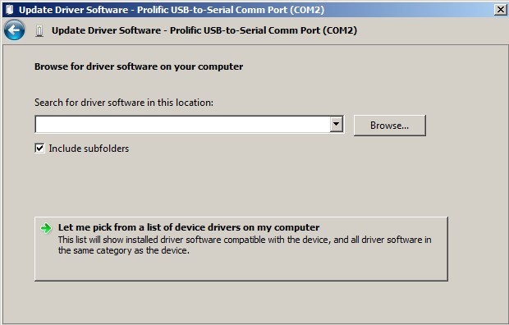Click the text 'the same category as the device'
Image resolution: width=509 pixels, height=325 pixels.
tap(123, 250)
